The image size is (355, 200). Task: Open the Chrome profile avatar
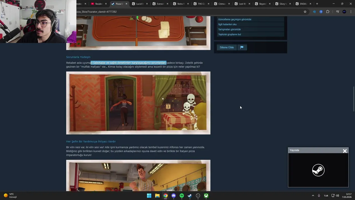click(x=344, y=12)
